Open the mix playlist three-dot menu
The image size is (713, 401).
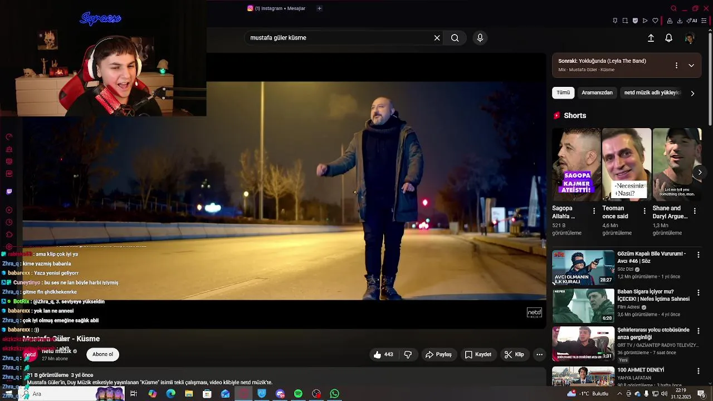[676, 65]
